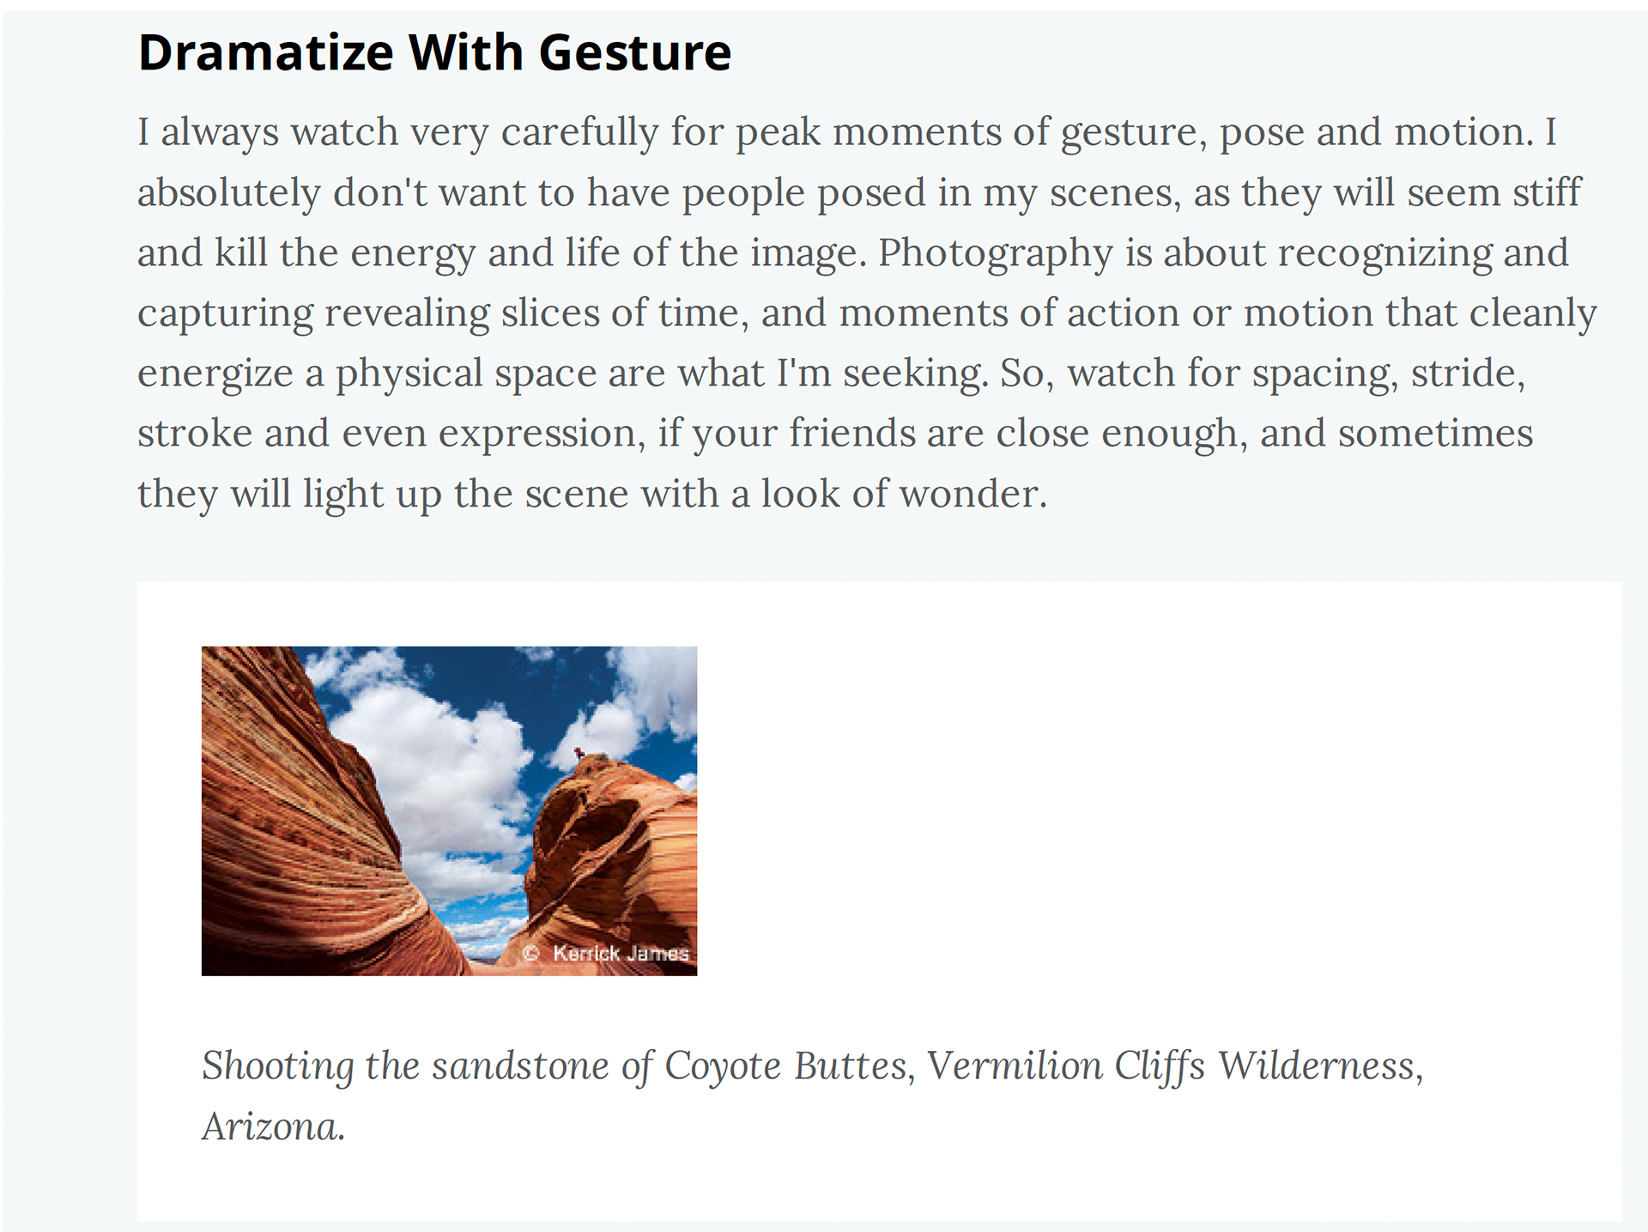Select the word "Photography" in the paragraph
Screen dimensions: 1648x1232
[996, 253]
